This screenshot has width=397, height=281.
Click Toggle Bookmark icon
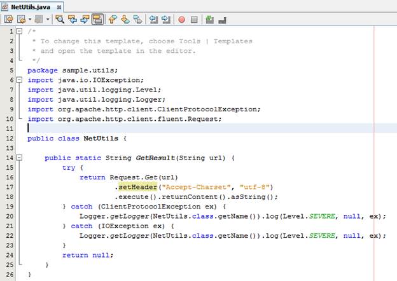point(137,19)
